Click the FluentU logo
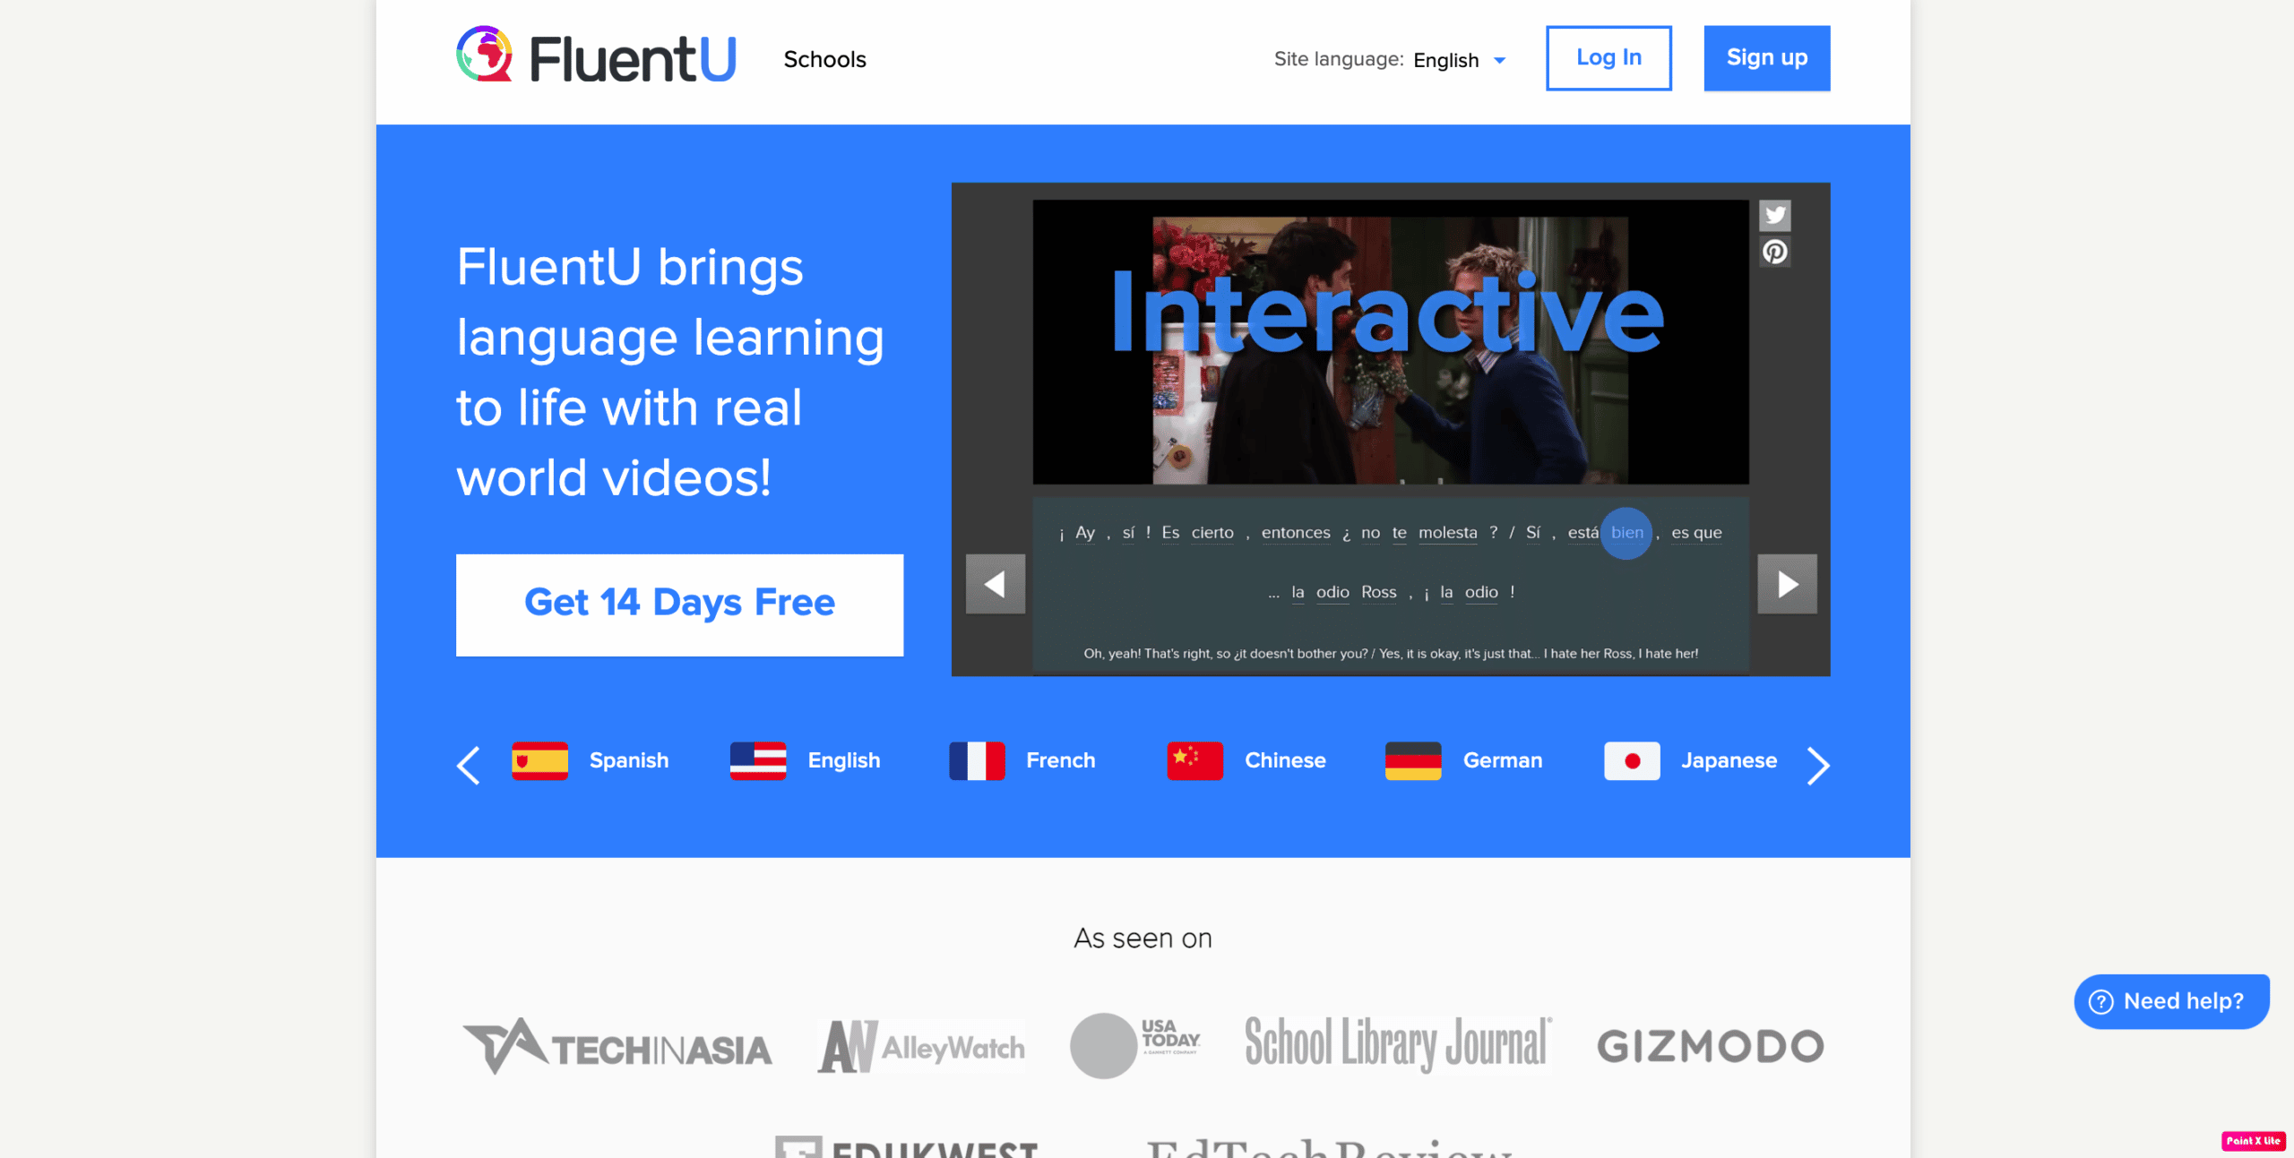 click(x=596, y=56)
